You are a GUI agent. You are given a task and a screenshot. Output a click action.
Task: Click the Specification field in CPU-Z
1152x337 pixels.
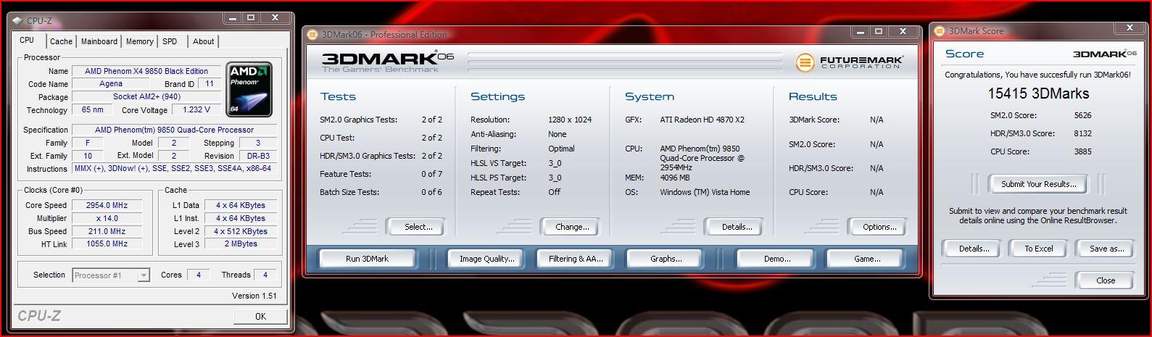tap(174, 130)
